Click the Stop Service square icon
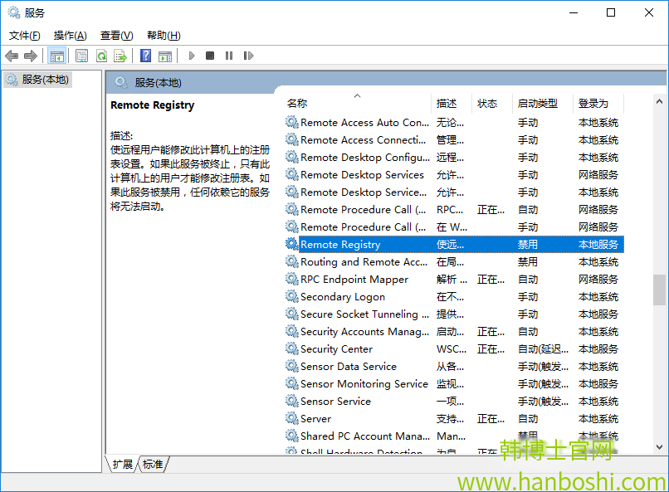669x492 pixels. (210, 56)
